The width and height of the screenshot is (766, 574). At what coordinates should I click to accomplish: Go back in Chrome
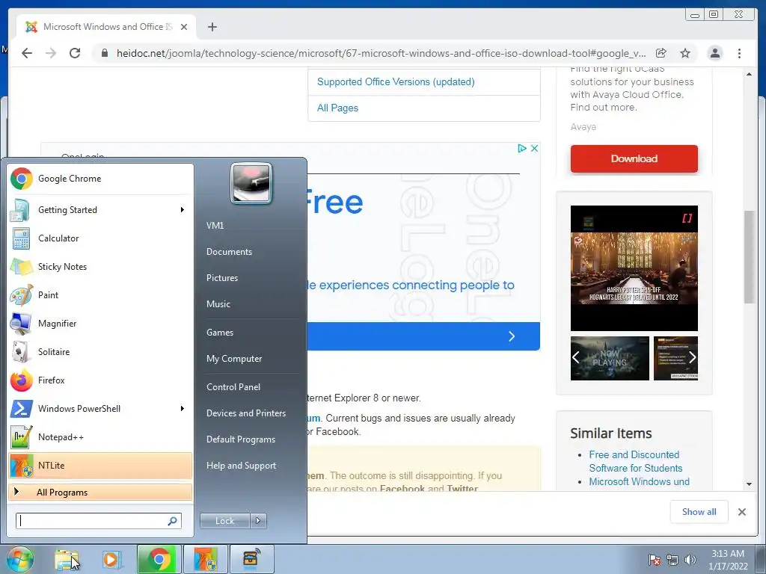27,53
